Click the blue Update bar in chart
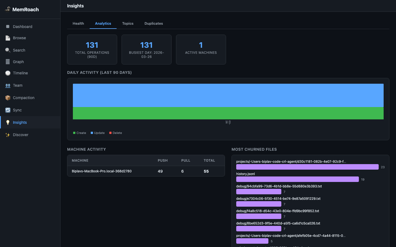Viewport: 396px width, 247px height. point(228,95)
